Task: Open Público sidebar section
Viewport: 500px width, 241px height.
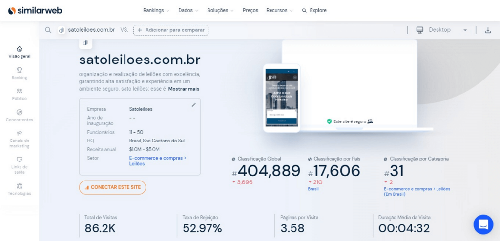Action: pos(20,94)
